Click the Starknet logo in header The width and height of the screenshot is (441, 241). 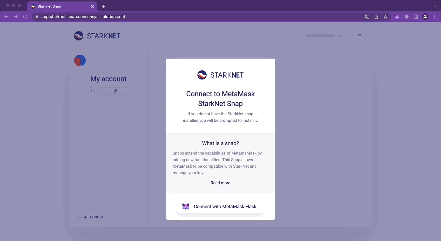pos(97,36)
